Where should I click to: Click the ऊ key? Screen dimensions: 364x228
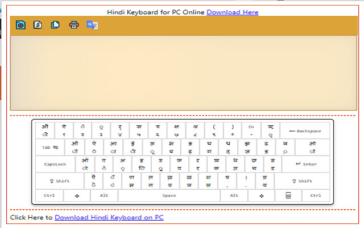point(152,147)
